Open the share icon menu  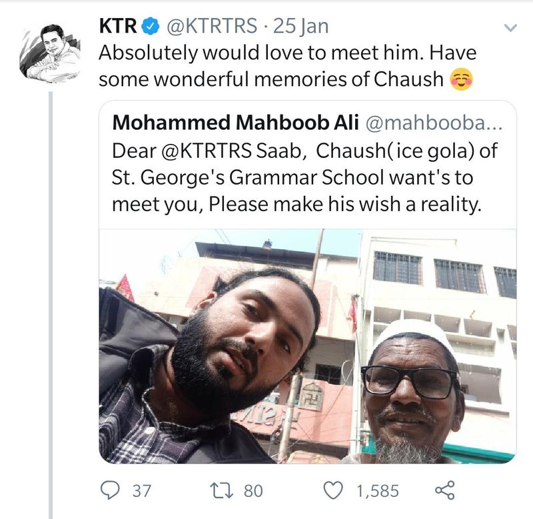click(444, 491)
